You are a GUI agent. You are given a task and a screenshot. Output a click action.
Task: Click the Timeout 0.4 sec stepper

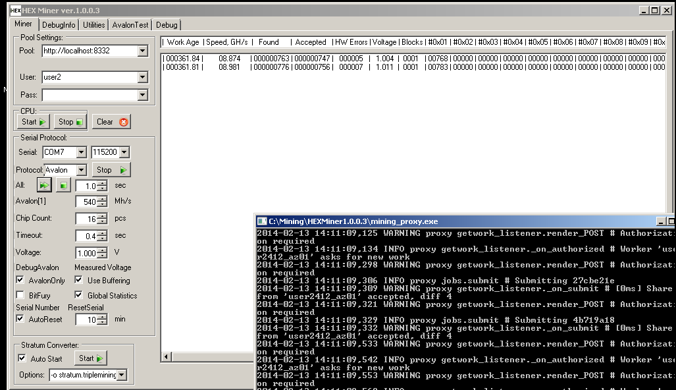(102, 236)
